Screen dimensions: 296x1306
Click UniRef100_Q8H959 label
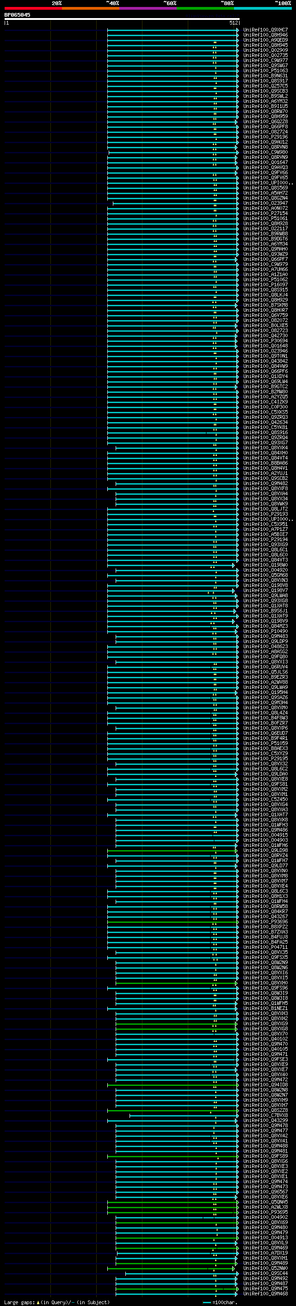click(x=265, y=117)
